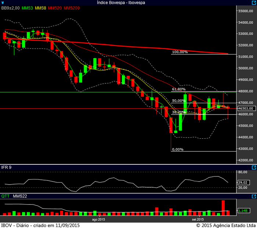Click the 50,00% Fibonacci level label

[179, 101]
